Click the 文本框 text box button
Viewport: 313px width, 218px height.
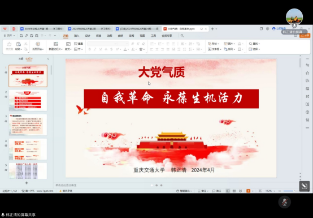click(214, 49)
